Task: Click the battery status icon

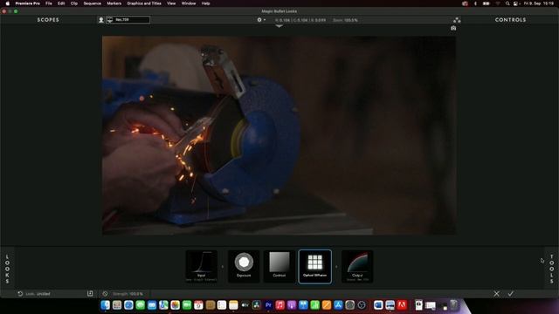Action: [x=486, y=3]
